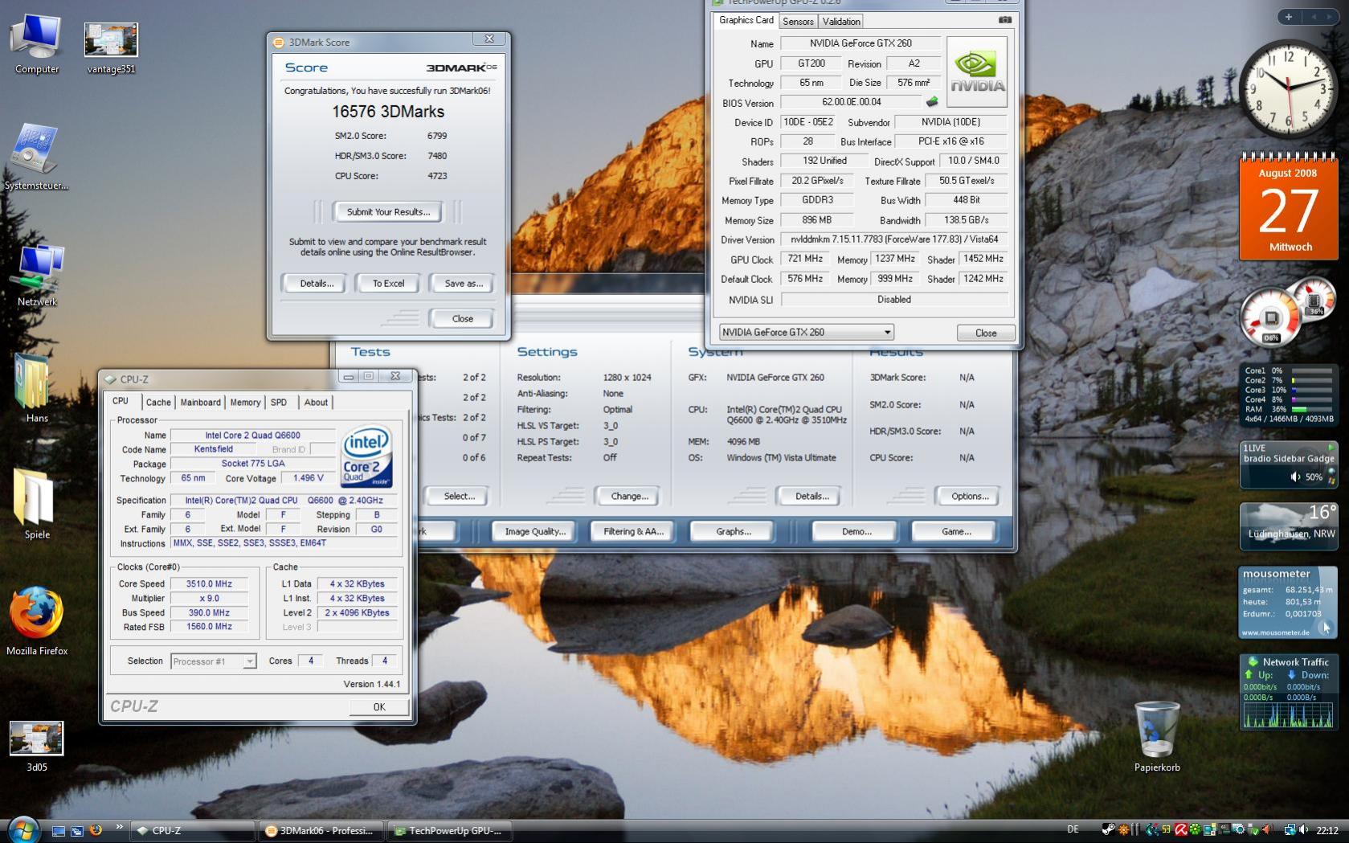The width and height of the screenshot is (1349, 843).
Task: Switch to CPU-Z via the taskbar button
Action: (193, 831)
